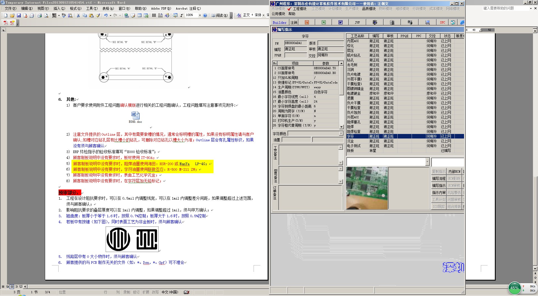Click the PCB photo thumbnail
Screen dimensions: 538x296
point(367,188)
